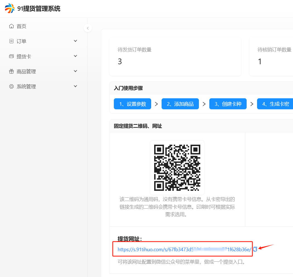Click the 2、添加商品 step button

click(x=180, y=104)
